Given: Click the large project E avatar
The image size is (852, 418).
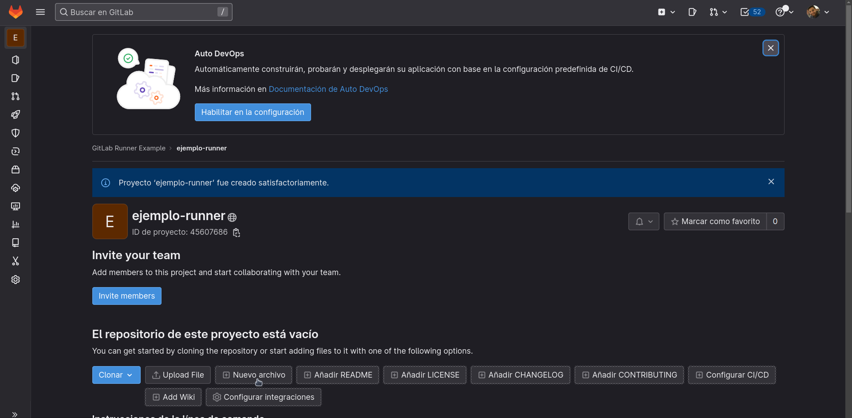Looking at the screenshot, I should point(110,221).
